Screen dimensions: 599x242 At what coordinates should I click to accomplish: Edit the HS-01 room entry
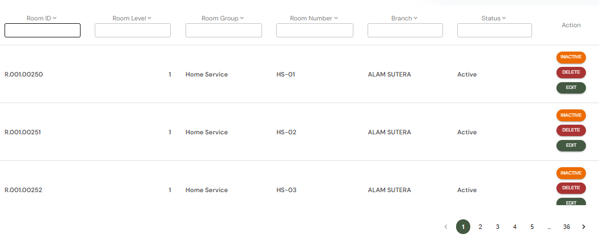[x=571, y=88]
